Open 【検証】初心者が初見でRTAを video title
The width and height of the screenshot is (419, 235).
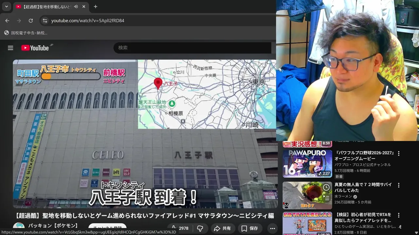click(x=363, y=218)
